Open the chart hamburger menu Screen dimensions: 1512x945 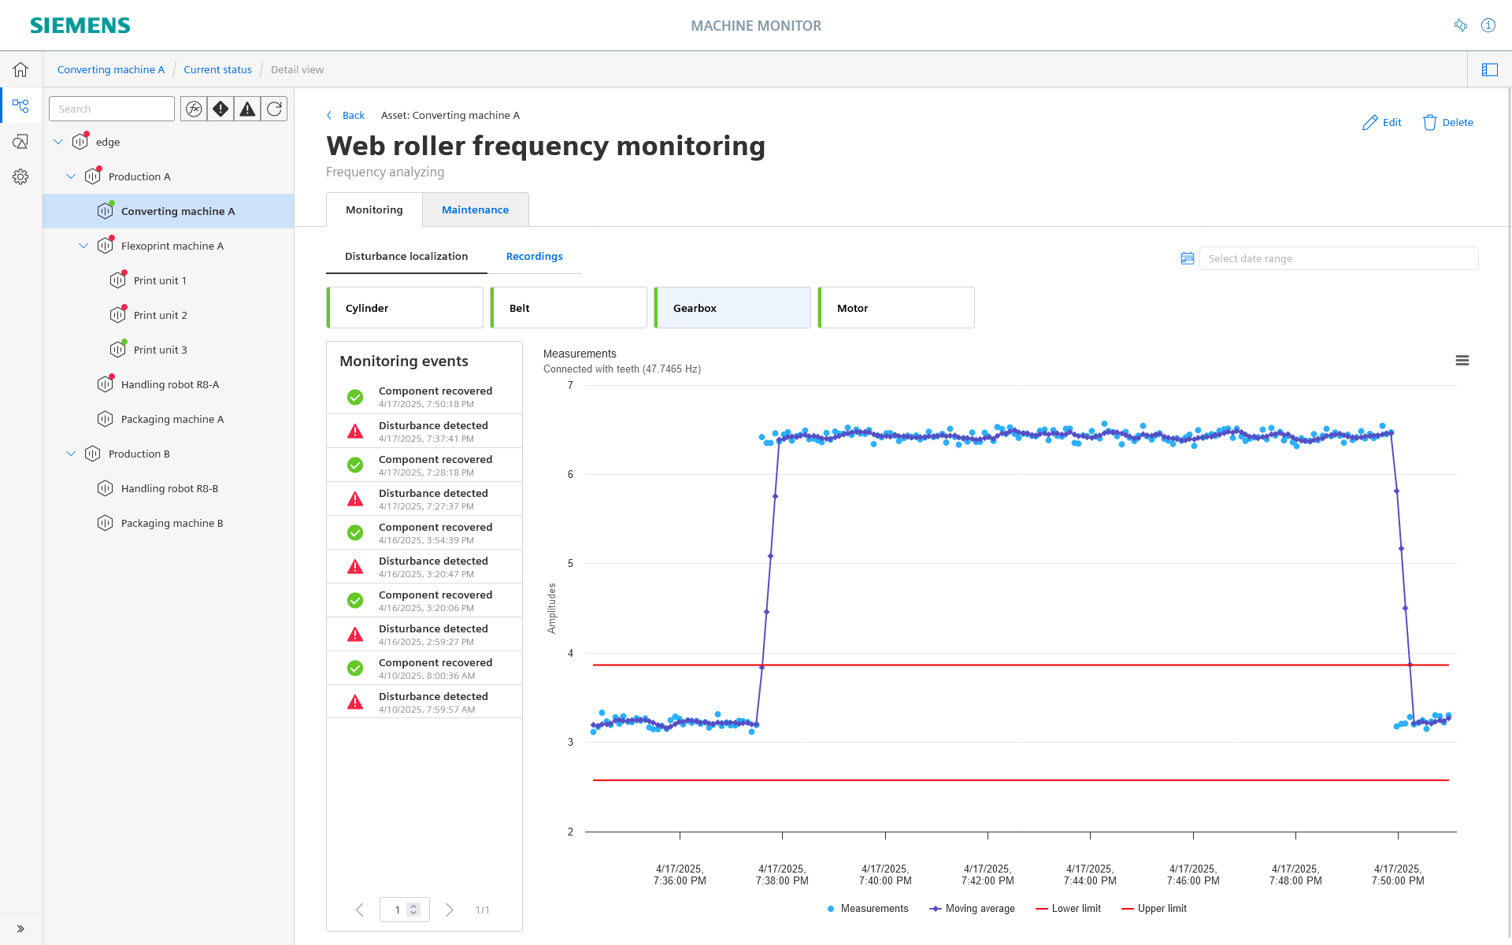click(1462, 361)
